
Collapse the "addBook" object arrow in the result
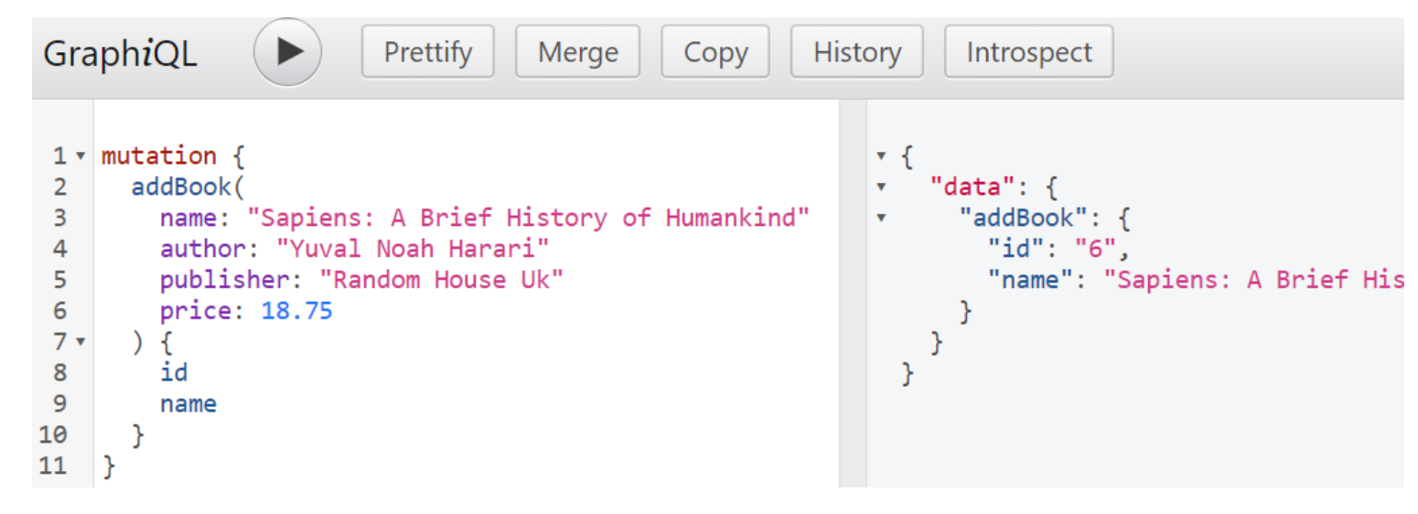[x=881, y=219]
